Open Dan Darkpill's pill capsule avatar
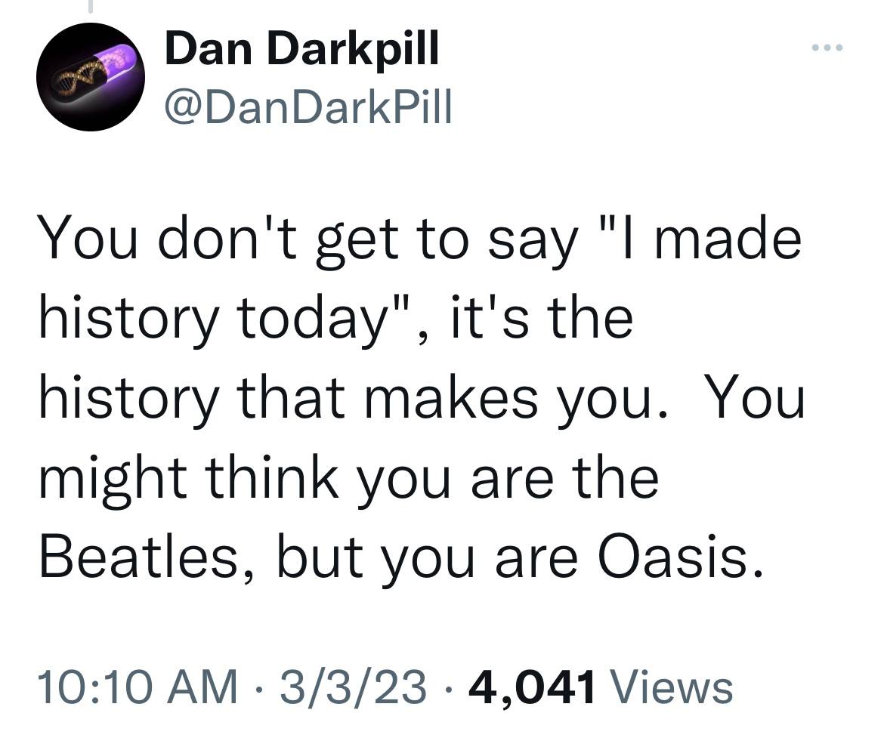 pos(91,77)
